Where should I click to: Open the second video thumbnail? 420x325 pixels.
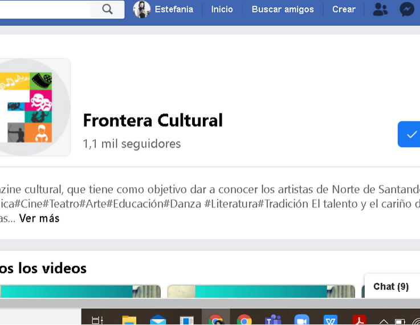point(261,291)
